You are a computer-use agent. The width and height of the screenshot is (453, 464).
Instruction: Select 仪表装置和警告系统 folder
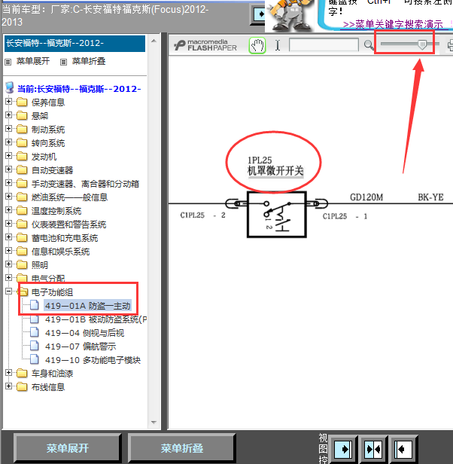click(68, 225)
